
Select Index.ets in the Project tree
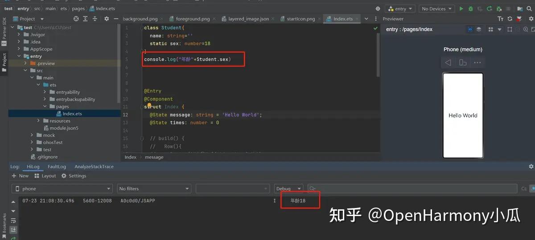72,113
